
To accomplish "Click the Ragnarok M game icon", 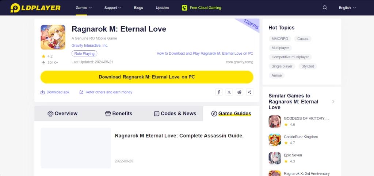I will [53, 37].
